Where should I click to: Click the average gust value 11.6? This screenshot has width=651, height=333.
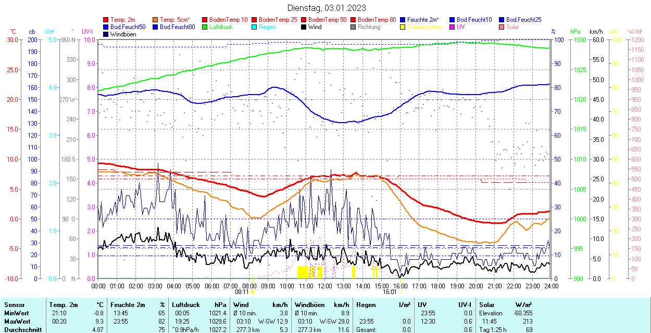click(x=343, y=330)
